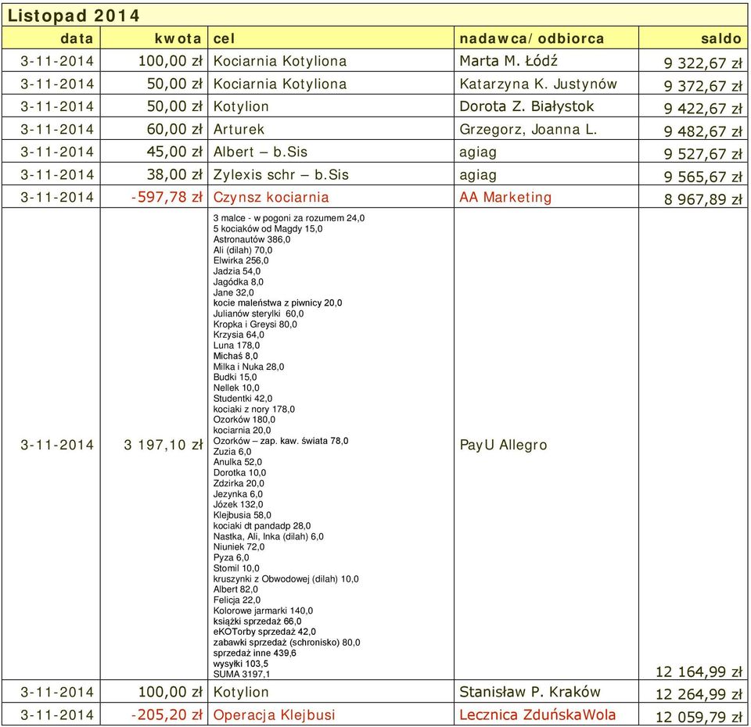751x727 pixels.
Task: Click sender 'Katarzyna K. Justynów'
Action: point(538,84)
